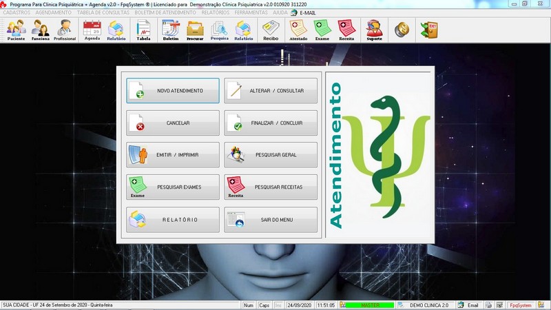Click the CANCELAR button
Screen dimensions: 551x310
point(173,123)
